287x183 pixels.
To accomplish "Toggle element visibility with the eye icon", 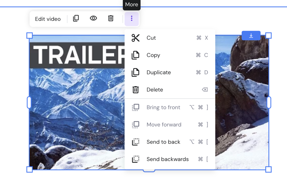I will coord(93,18).
